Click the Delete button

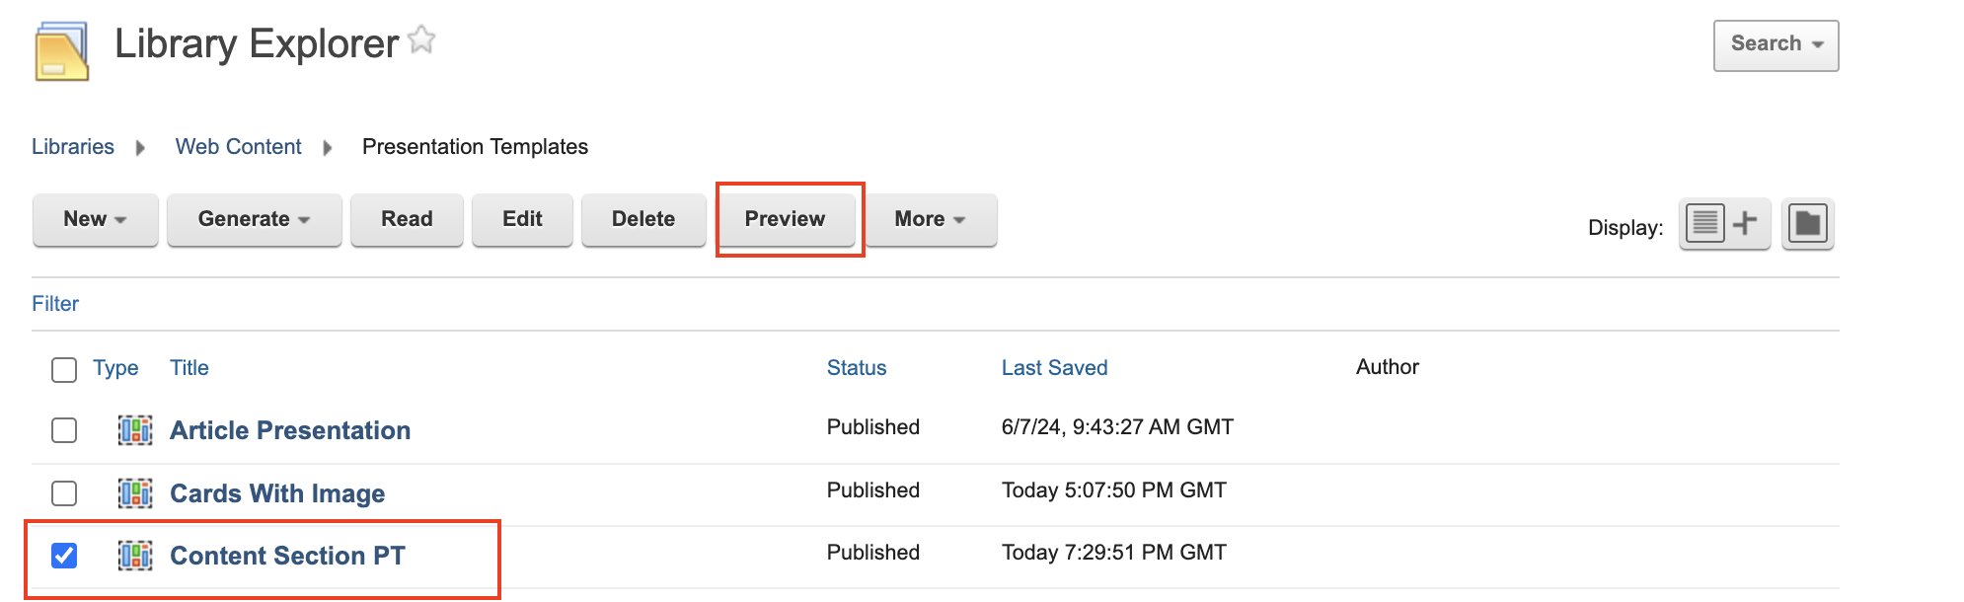(x=643, y=219)
